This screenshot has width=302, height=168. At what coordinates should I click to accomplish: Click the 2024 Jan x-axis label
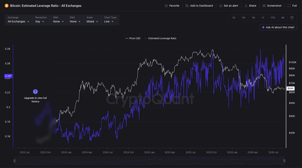pos(66,152)
